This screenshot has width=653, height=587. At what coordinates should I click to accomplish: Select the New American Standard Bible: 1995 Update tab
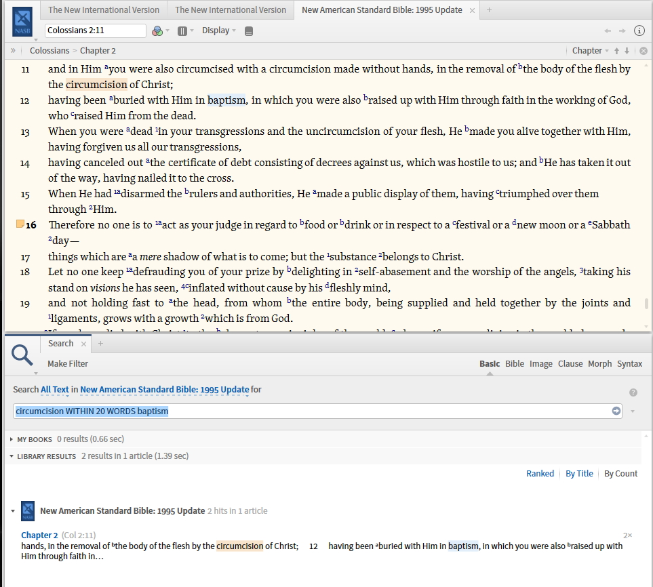pos(382,10)
